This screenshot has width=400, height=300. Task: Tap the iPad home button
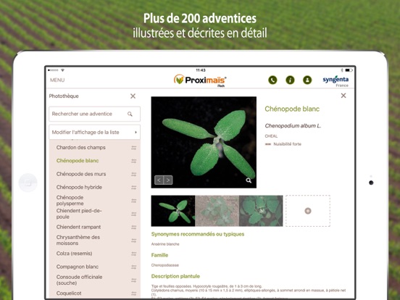tap(28, 183)
